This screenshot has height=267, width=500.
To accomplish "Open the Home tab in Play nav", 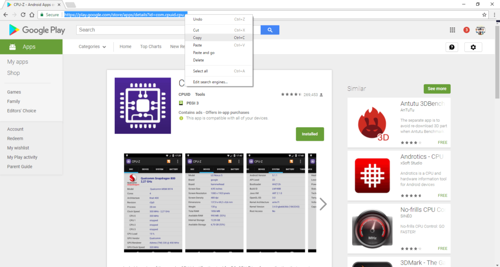I will (125, 46).
